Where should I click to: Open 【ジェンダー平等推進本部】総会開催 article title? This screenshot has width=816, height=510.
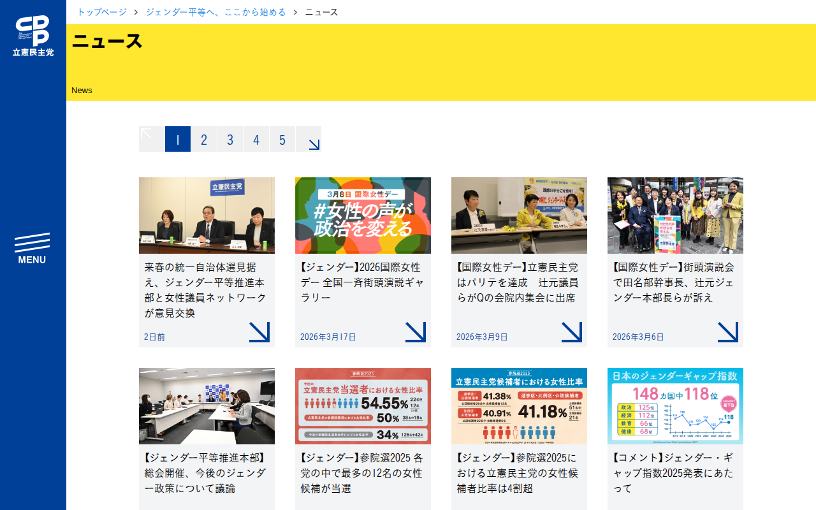pyautogui.click(x=205, y=473)
